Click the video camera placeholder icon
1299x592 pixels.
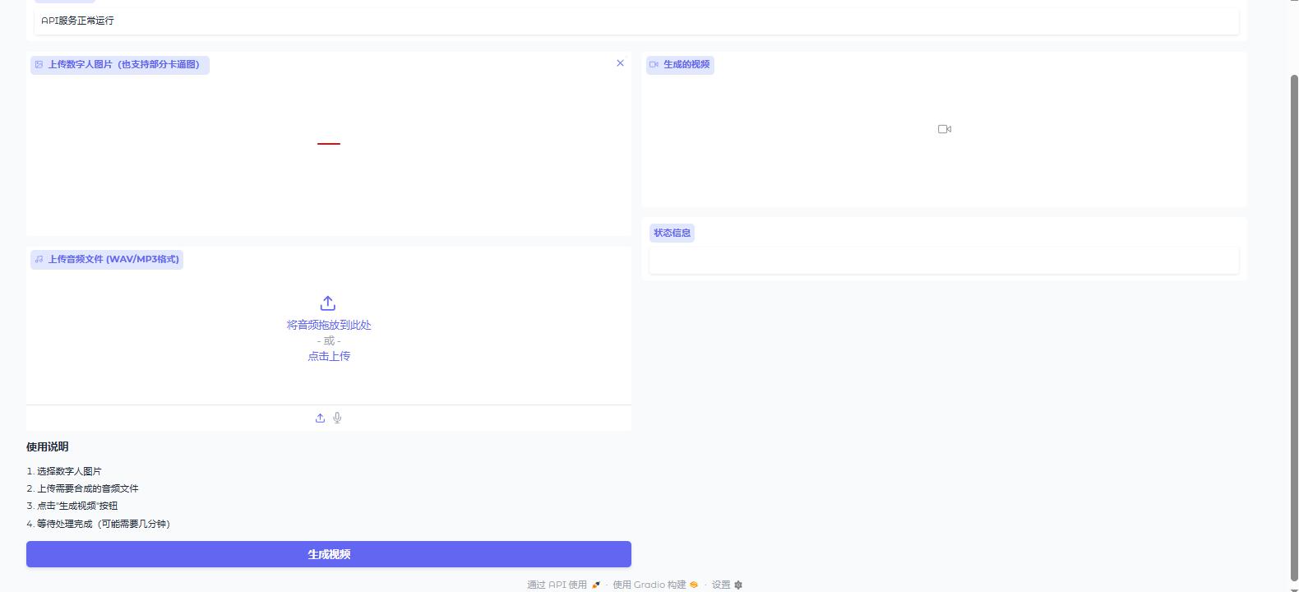(x=945, y=129)
